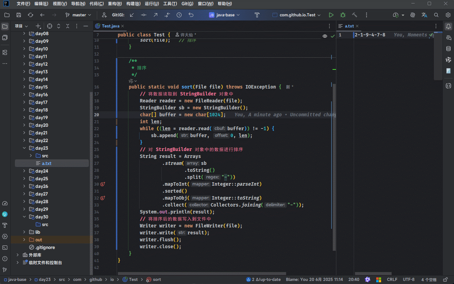Viewport: 454px width, 284px height.
Task: Click the sort breadcrumb at the bottom
Action: pyautogui.click(x=154, y=279)
